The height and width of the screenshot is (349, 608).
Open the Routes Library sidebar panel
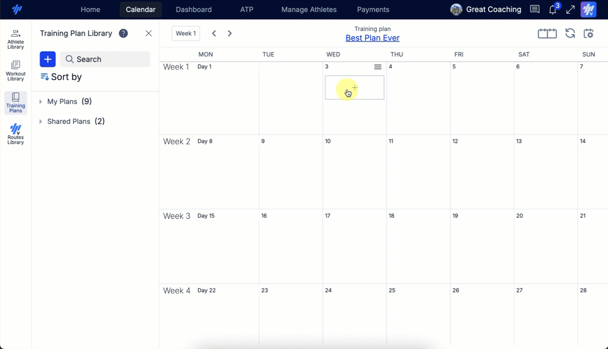pyautogui.click(x=15, y=134)
